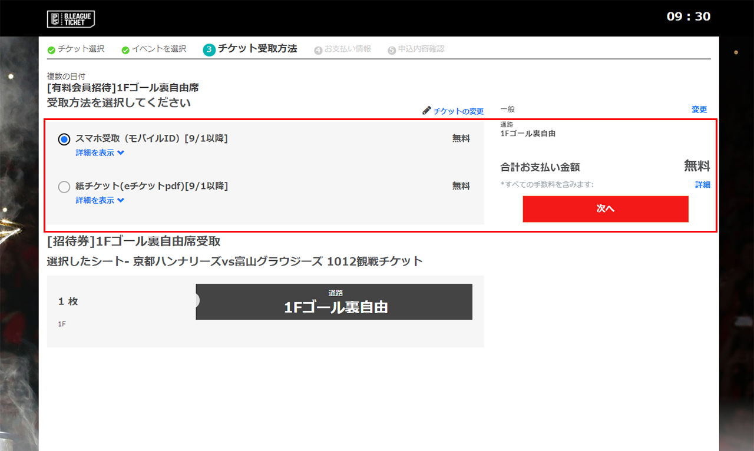
Task: Click the 1 枚 ticket count text
Action: tap(68, 301)
